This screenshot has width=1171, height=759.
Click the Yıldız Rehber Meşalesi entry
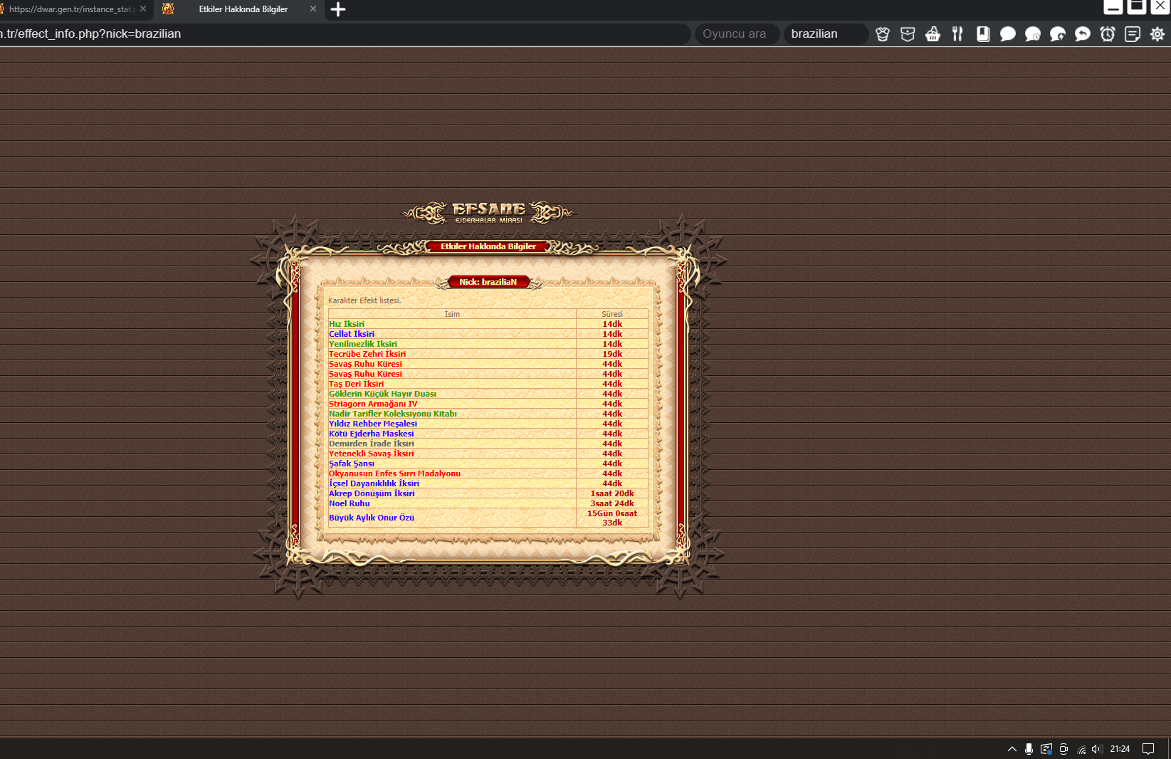[x=373, y=424]
